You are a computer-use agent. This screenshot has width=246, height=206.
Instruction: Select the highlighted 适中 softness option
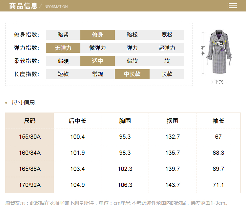[98, 61]
